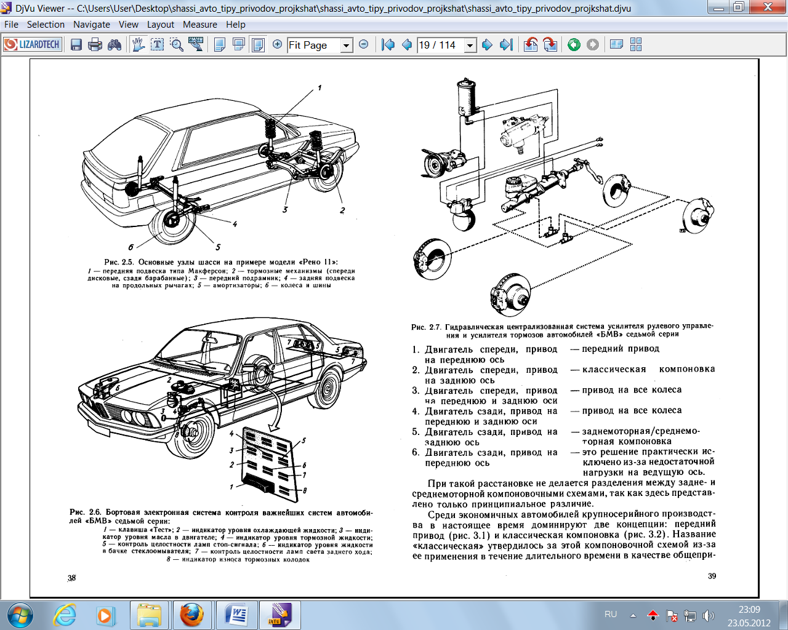Open the Fit Page zoom dropdown
788x630 pixels.
coord(347,45)
